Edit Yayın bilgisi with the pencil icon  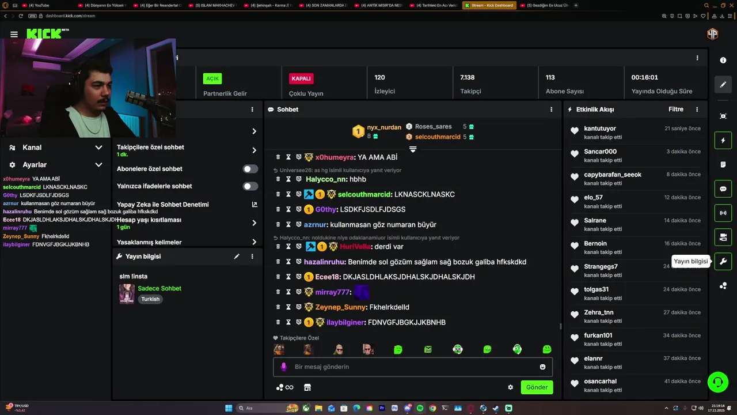237,256
